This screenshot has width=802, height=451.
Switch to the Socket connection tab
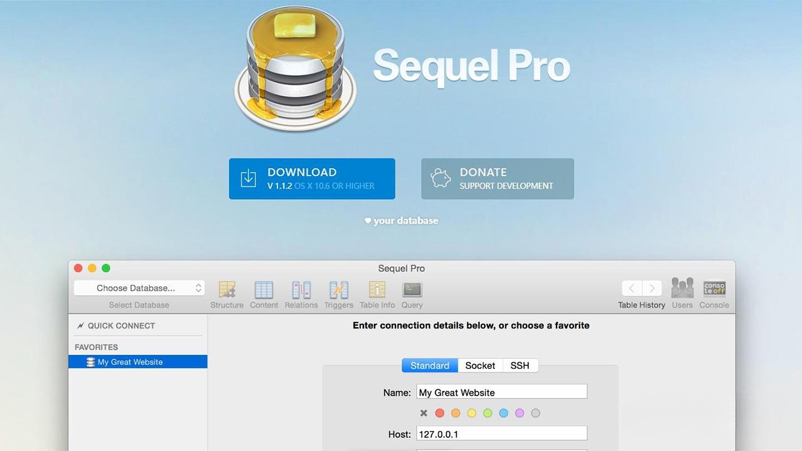[480, 366]
